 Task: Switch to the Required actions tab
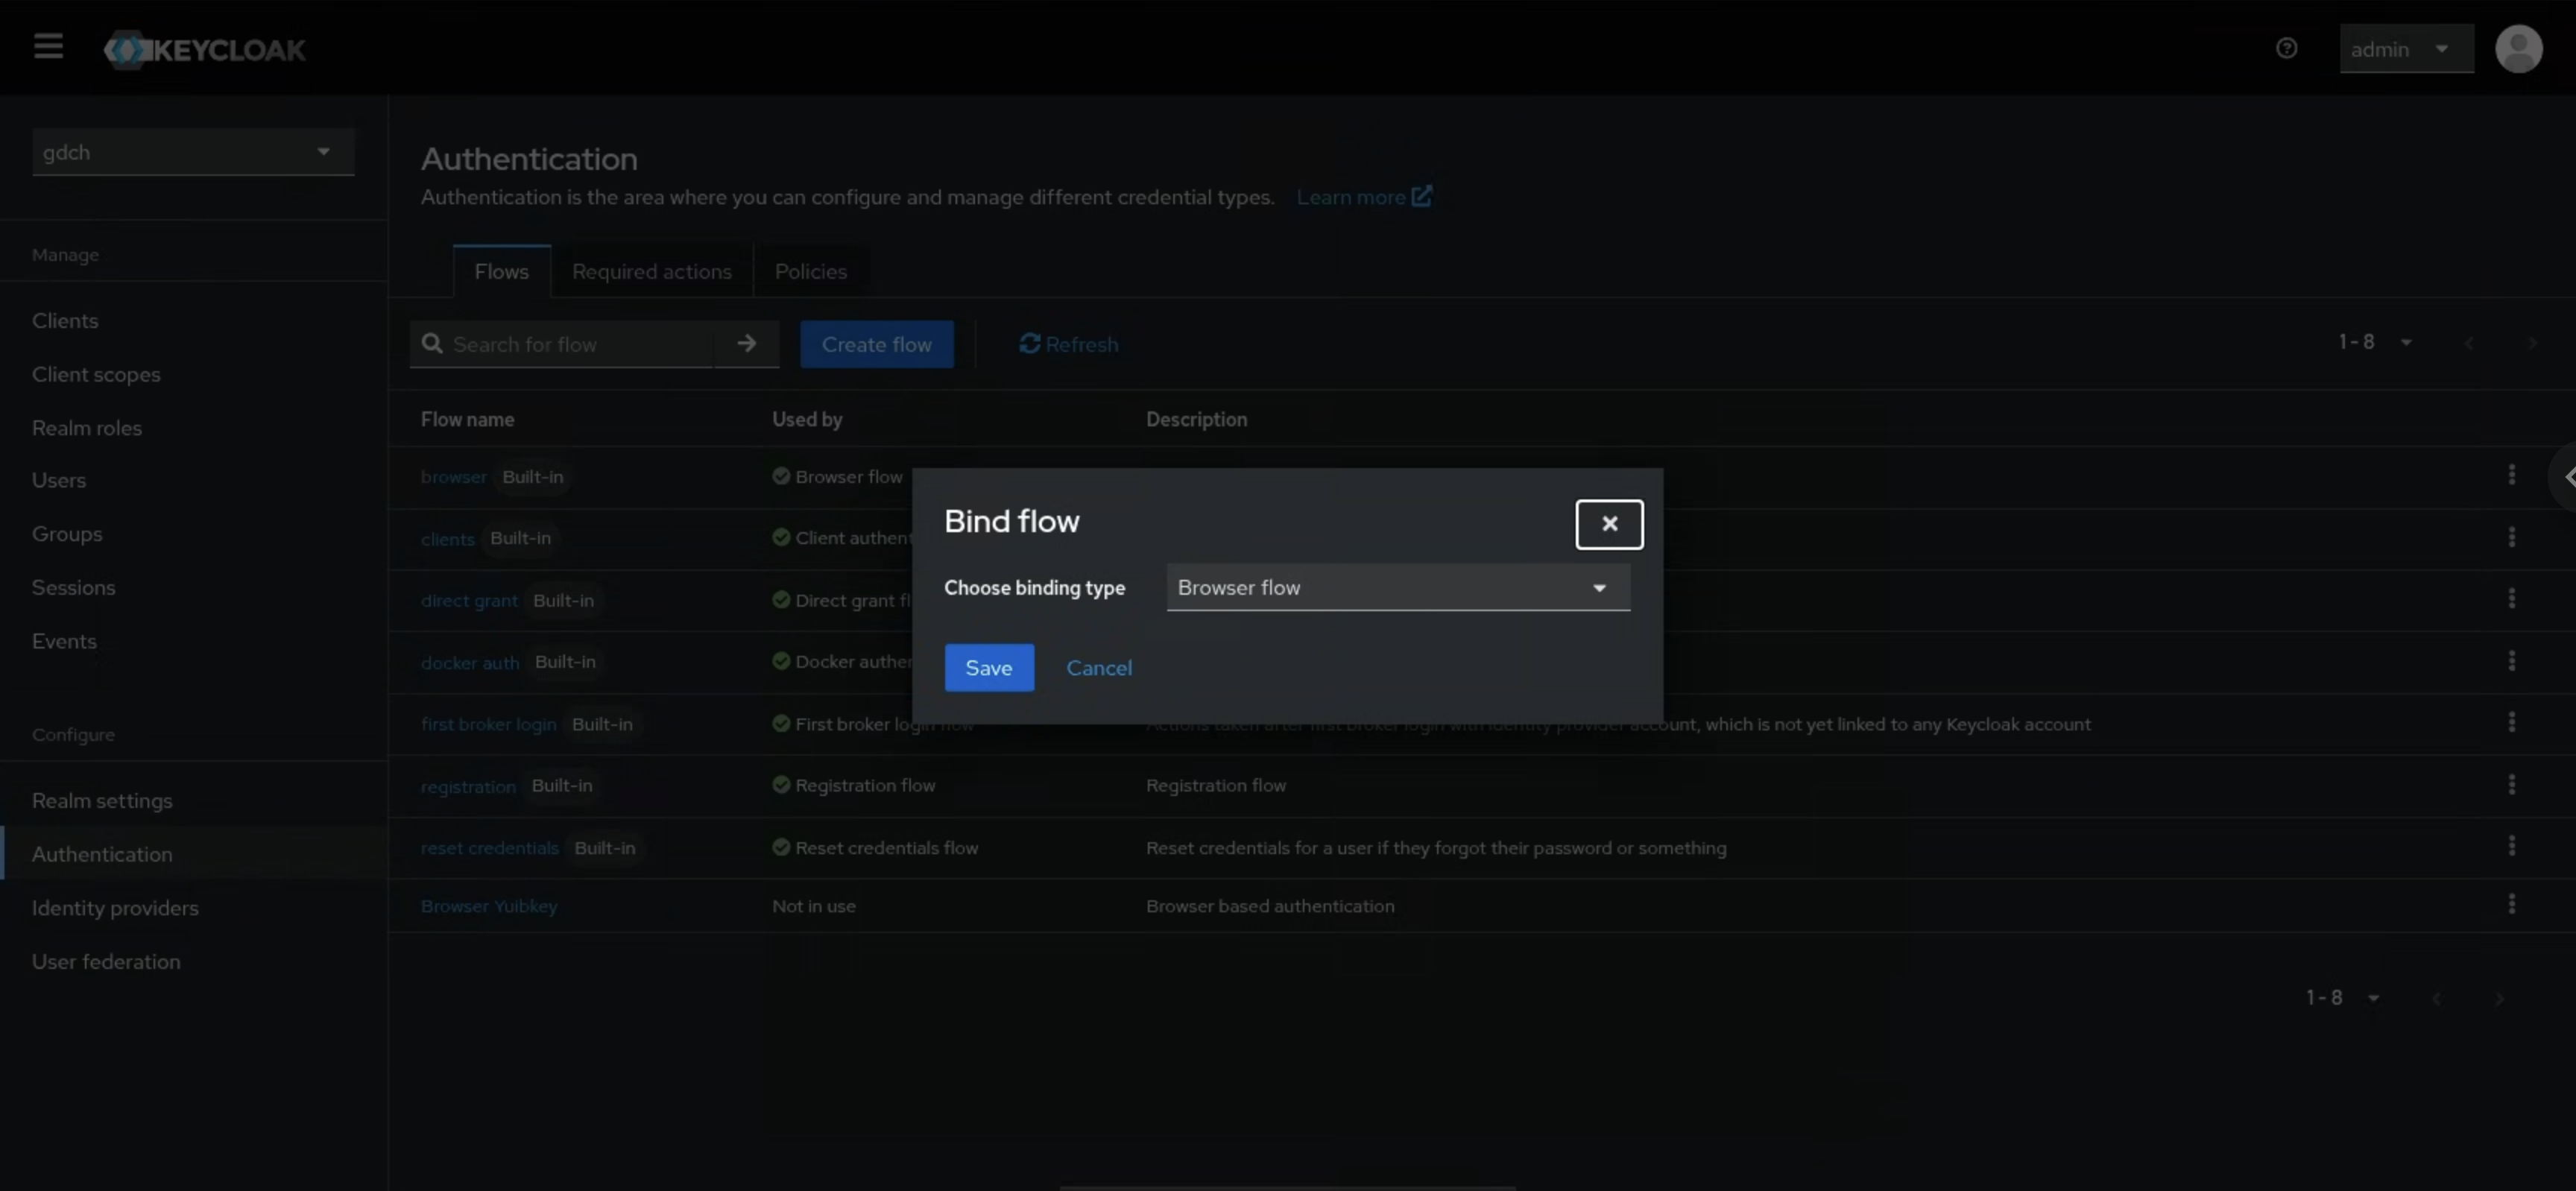(651, 272)
